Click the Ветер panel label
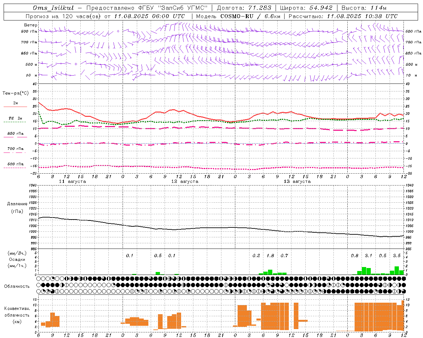The height and width of the screenshot is (338, 423). pos(31,25)
